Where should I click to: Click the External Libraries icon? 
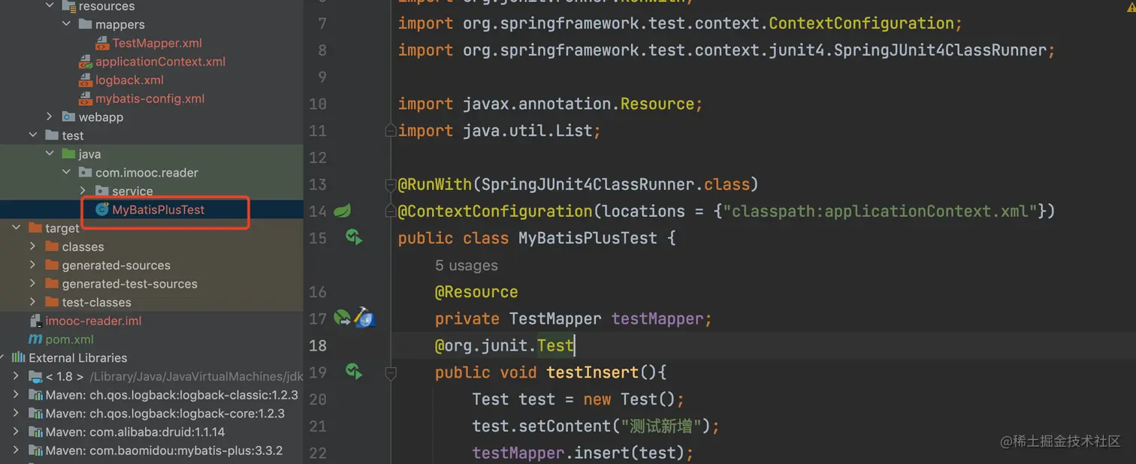tap(19, 357)
